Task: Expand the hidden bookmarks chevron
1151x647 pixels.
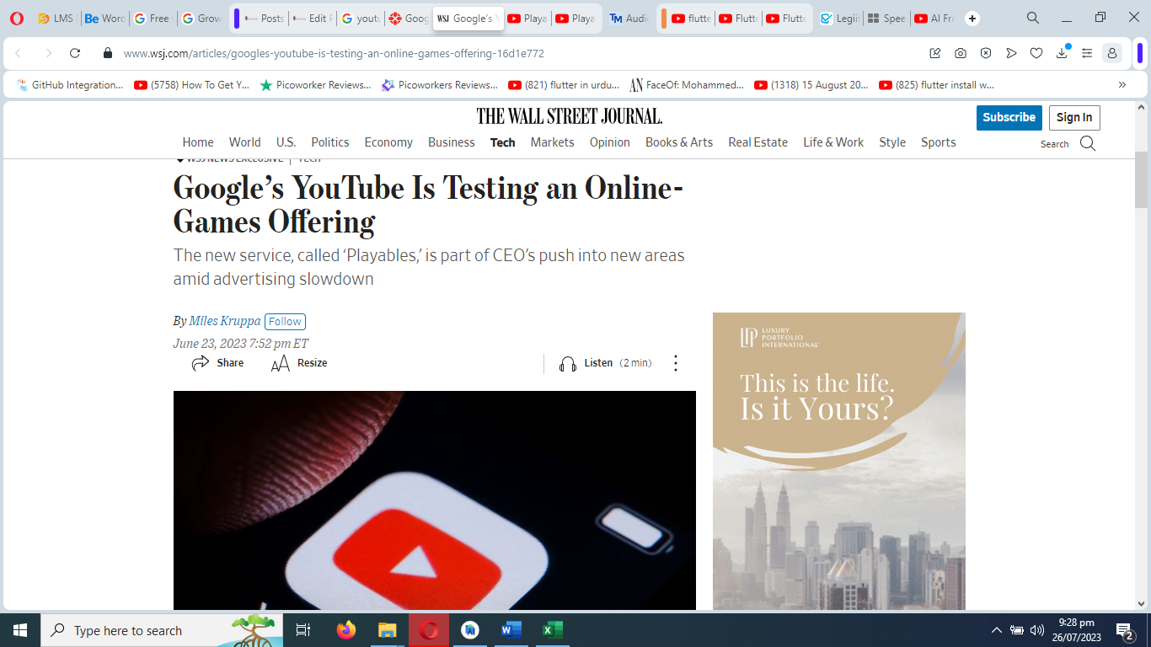Action: [x=1122, y=85]
